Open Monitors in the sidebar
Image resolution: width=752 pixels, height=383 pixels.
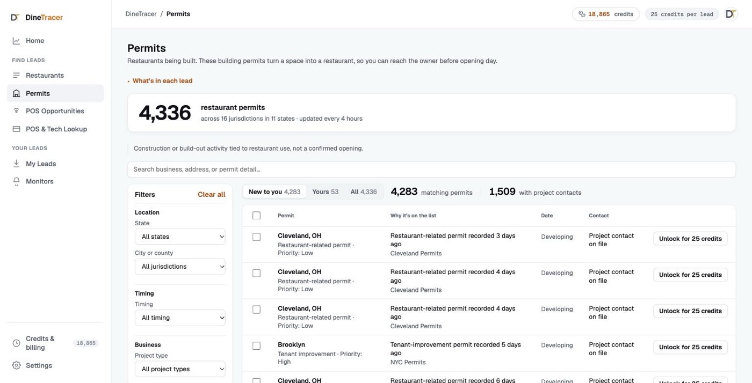55,181
